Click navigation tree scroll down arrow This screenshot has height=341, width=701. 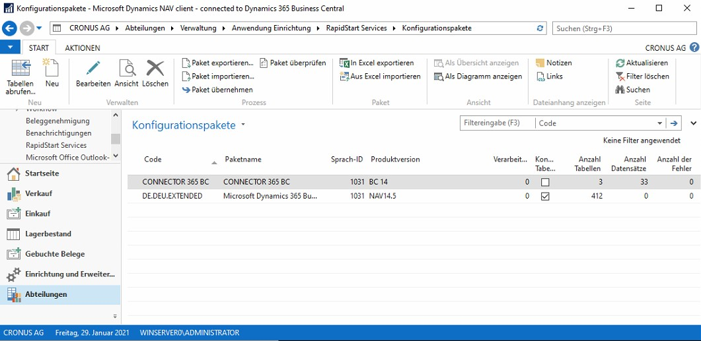pos(116,156)
